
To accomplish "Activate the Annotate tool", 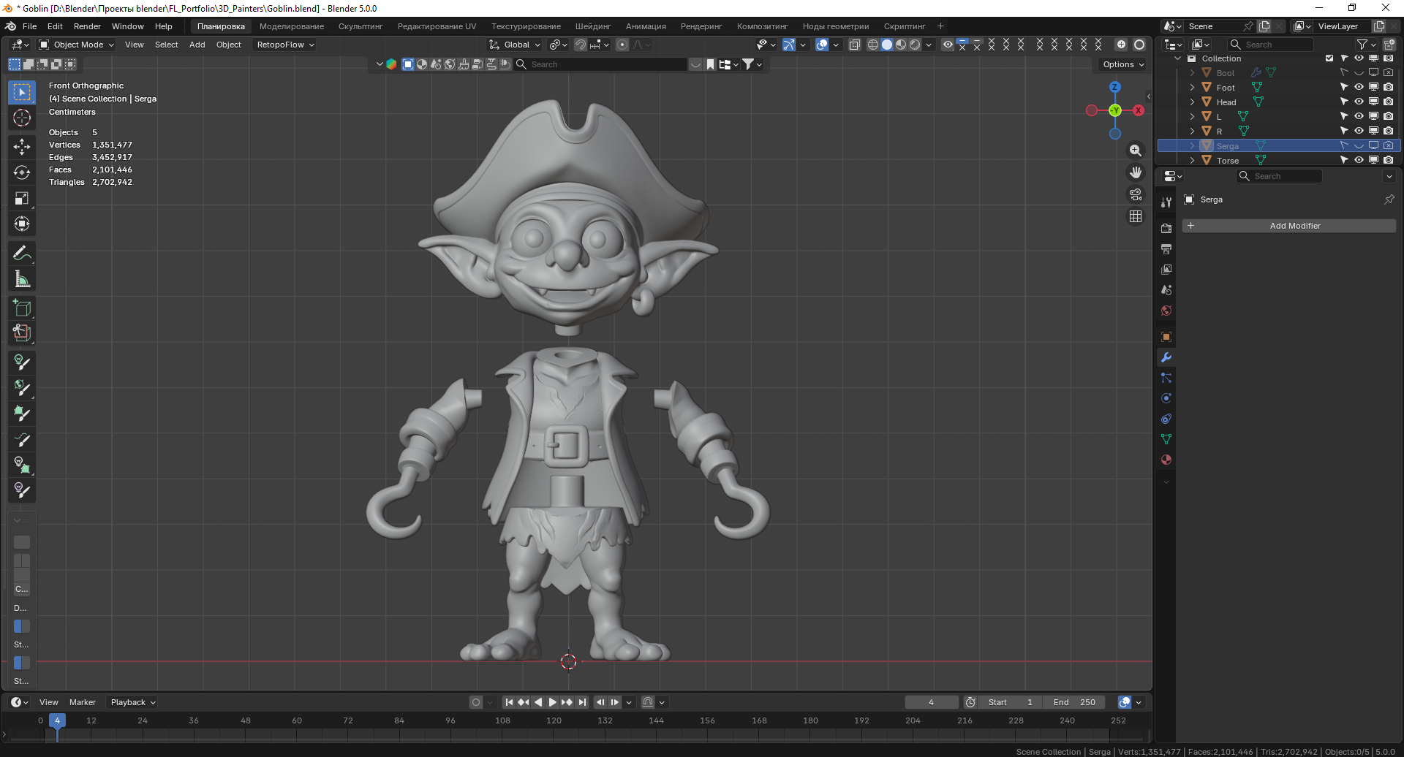I will tap(22, 254).
